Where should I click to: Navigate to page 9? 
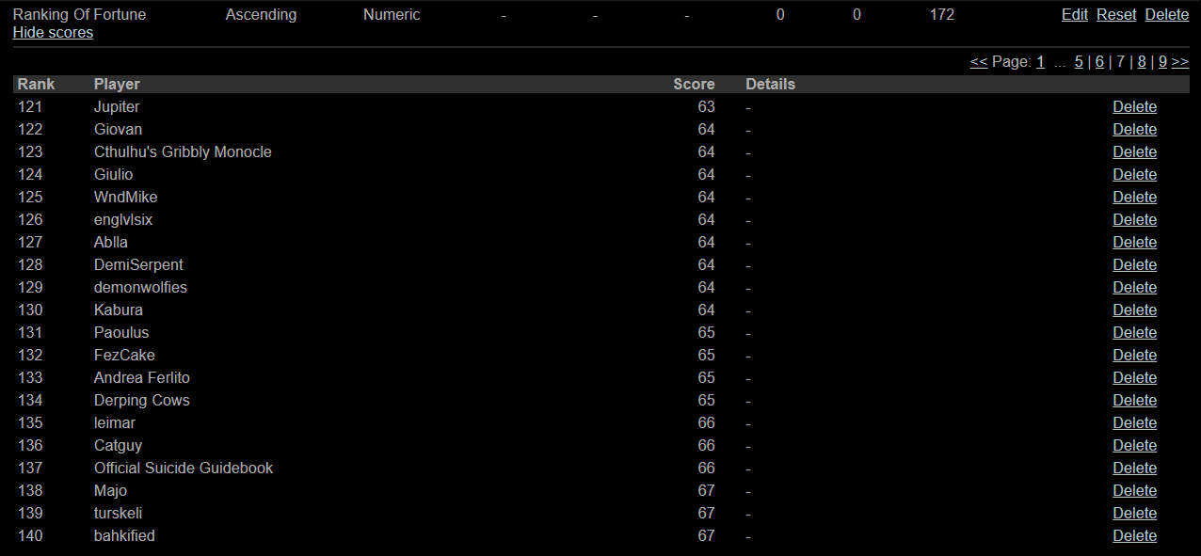tap(1162, 62)
